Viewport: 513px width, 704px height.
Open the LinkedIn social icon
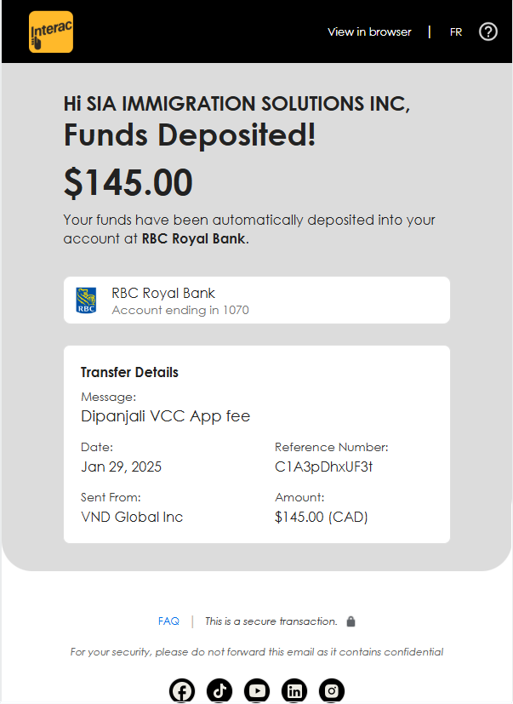pos(294,690)
